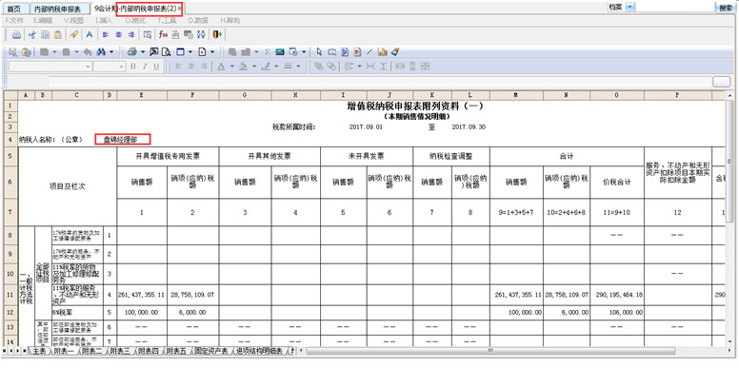Click the exit door icon
Viewport: 739px width, 368px height.
[217, 34]
